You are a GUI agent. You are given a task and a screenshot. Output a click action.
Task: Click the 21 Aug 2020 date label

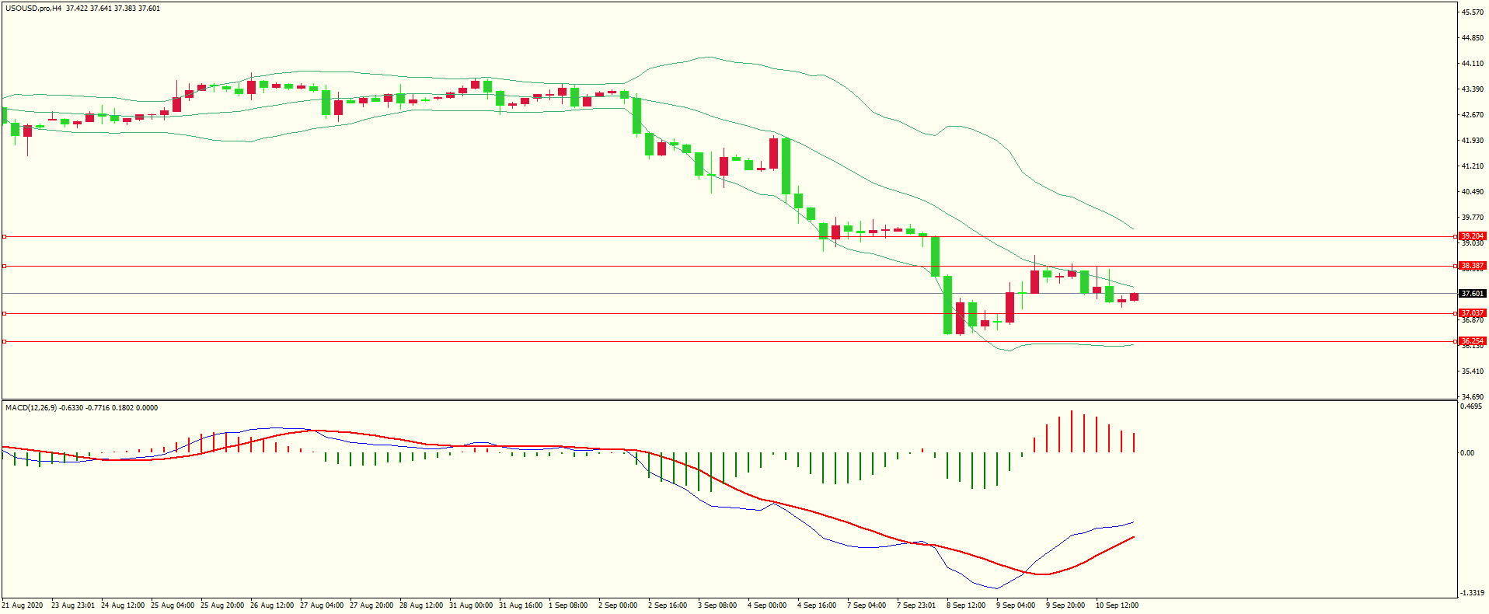tap(23, 605)
